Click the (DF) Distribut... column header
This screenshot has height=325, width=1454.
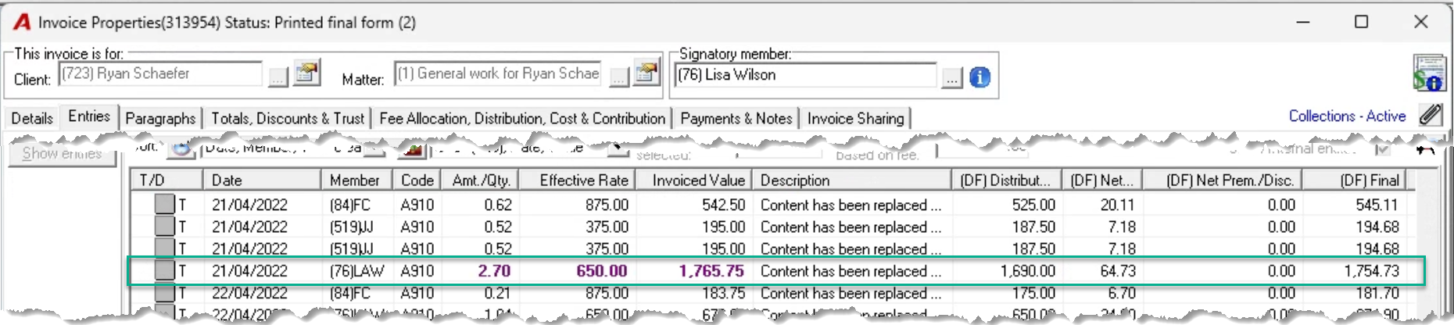[x=1006, y=180]
